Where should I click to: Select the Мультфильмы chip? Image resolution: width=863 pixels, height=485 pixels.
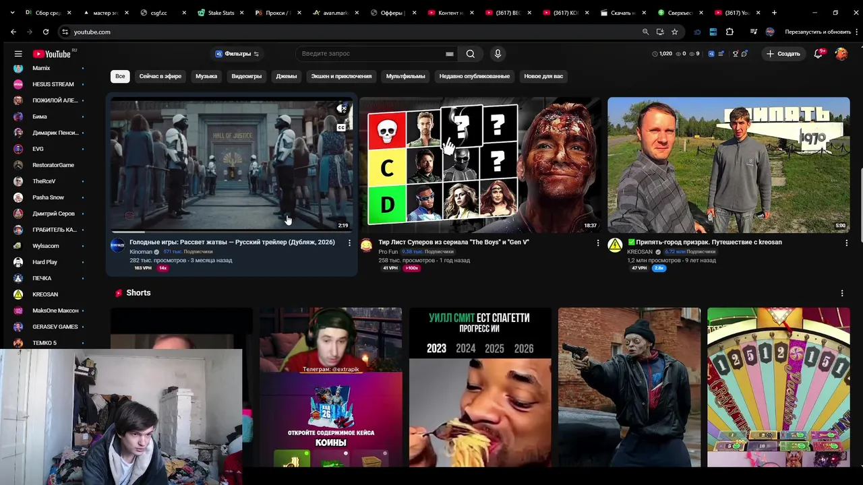click(405, 76)
